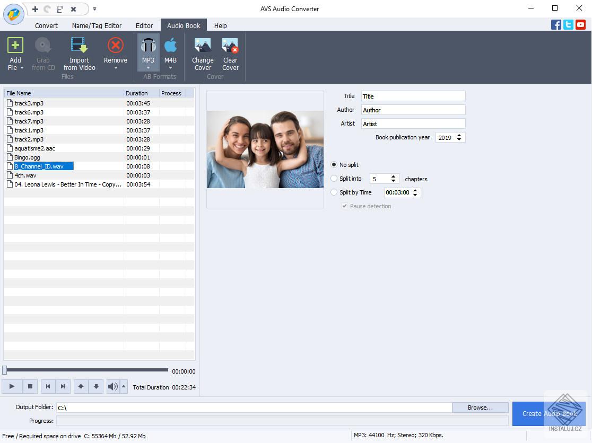Select the M4B audiobook format icon
The image size is (592, 443).
(x=170, y=46)
